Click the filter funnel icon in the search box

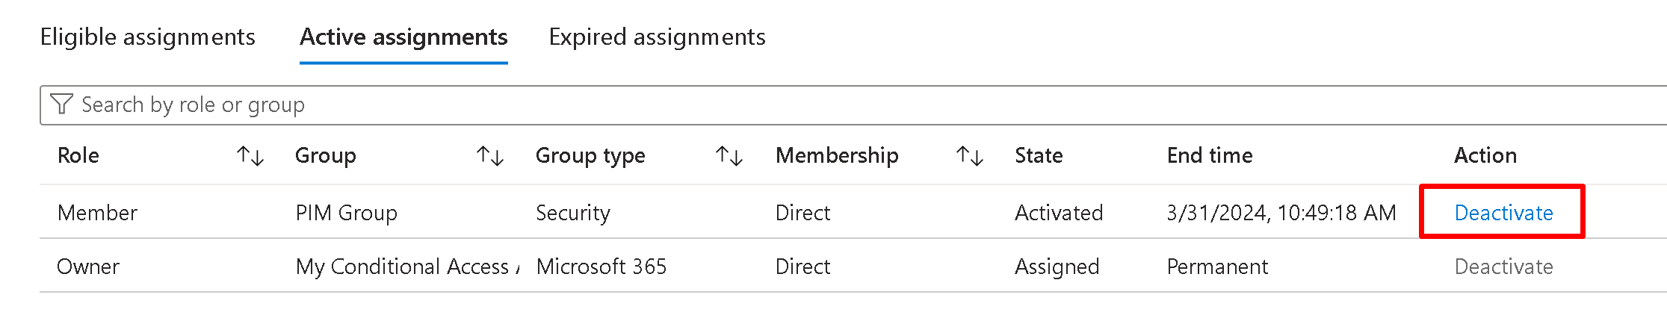(x=61, y=105)
